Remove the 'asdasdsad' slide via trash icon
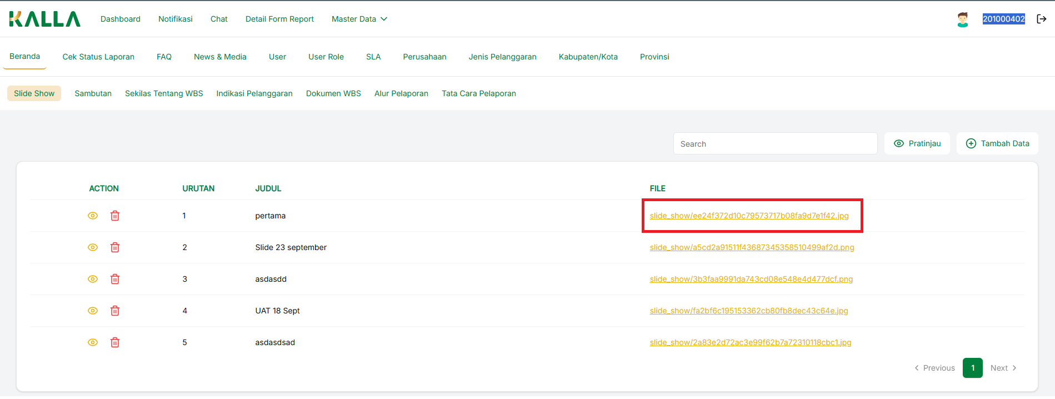This screenshot has height=399, width=1055. click(x=115, y=342)
